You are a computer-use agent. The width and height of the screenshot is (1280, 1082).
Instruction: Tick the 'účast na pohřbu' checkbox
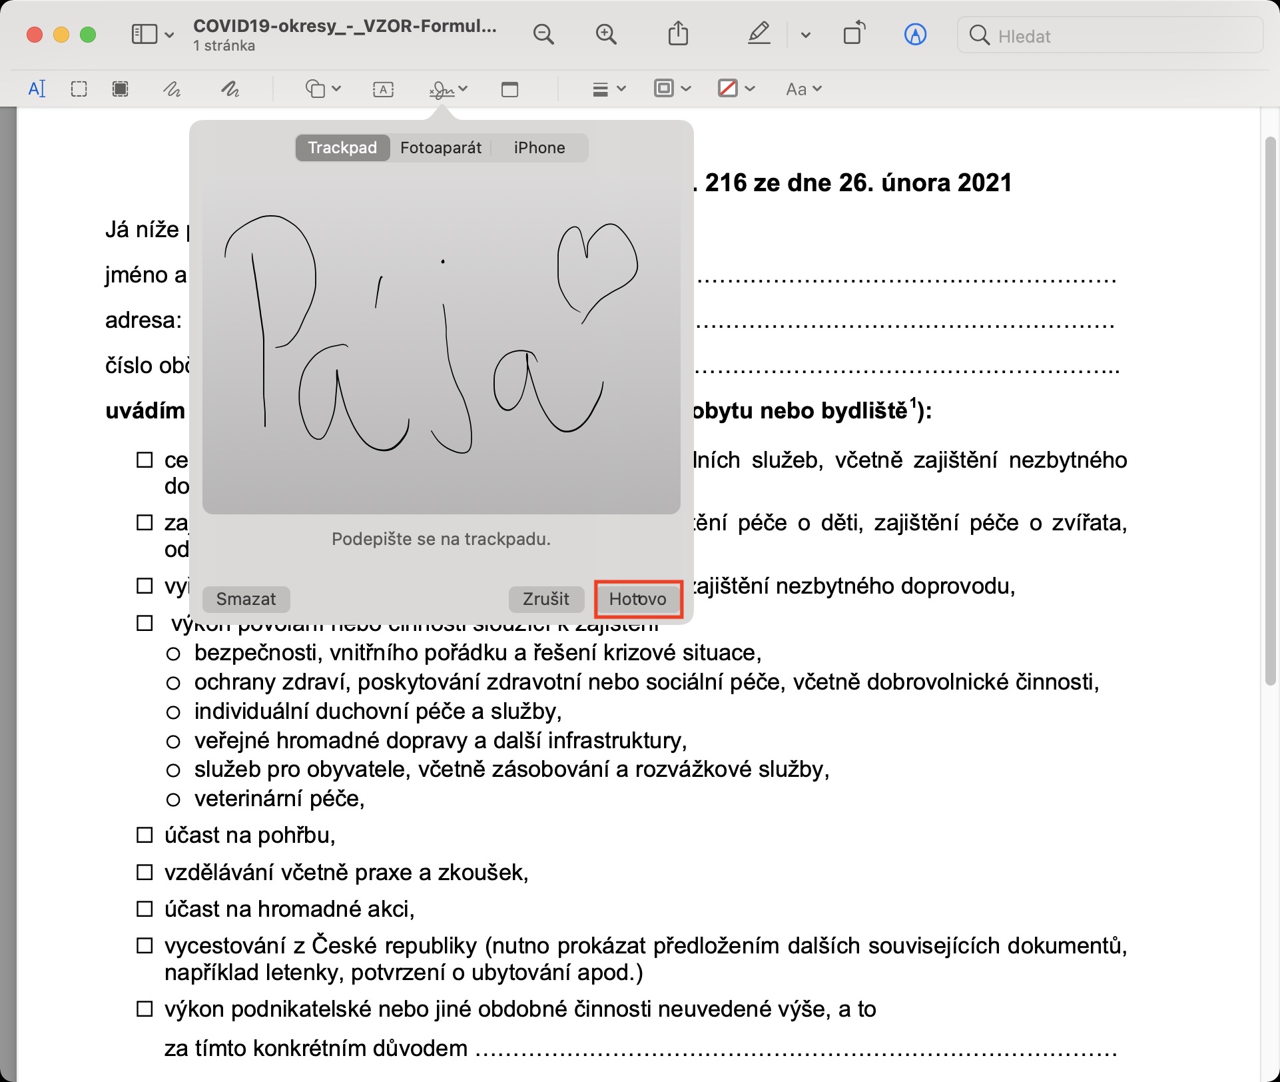[145, 835]
